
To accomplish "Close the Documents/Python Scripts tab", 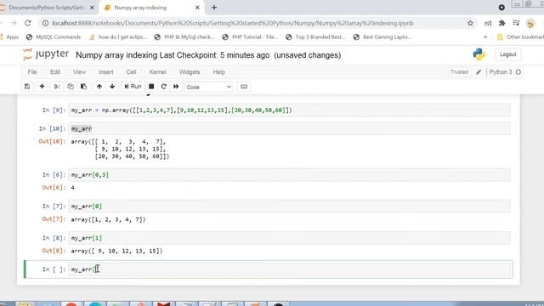I will click(92, 8).
